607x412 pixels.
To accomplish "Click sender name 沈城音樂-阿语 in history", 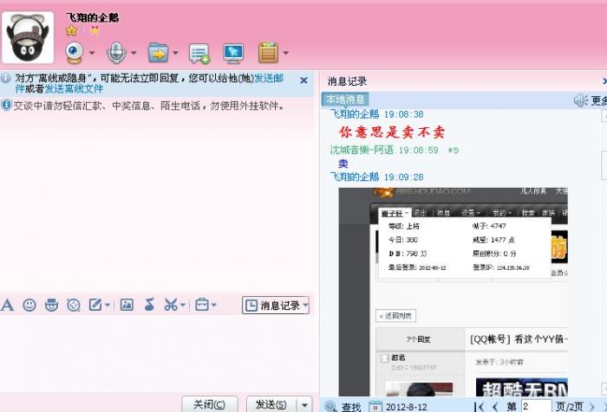I will coord(362,150).
